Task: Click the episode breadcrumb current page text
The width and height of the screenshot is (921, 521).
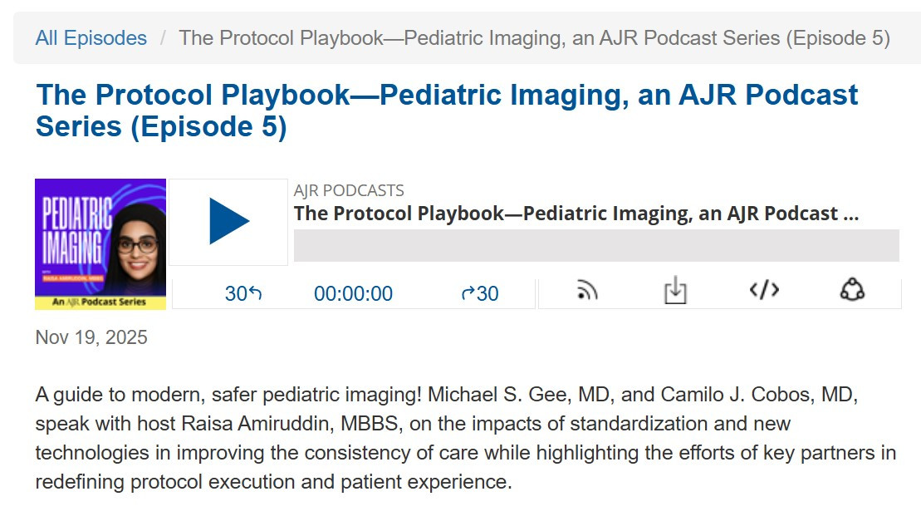Action: (x=534, y=38)
